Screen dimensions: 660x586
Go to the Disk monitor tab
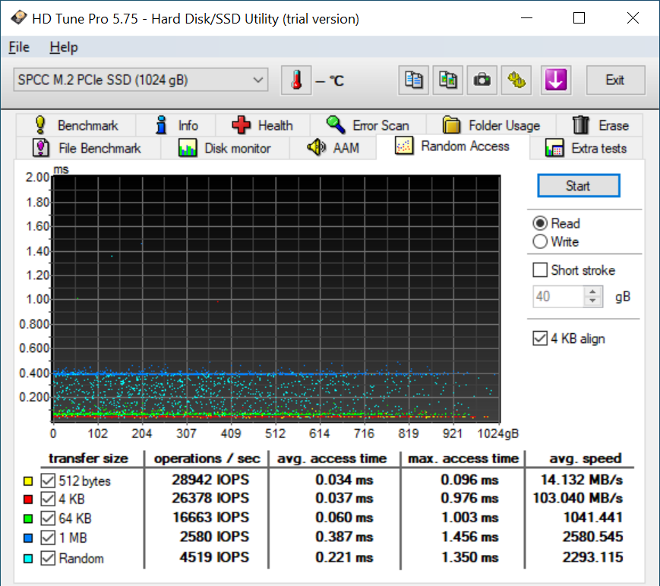tap(224, 148)
